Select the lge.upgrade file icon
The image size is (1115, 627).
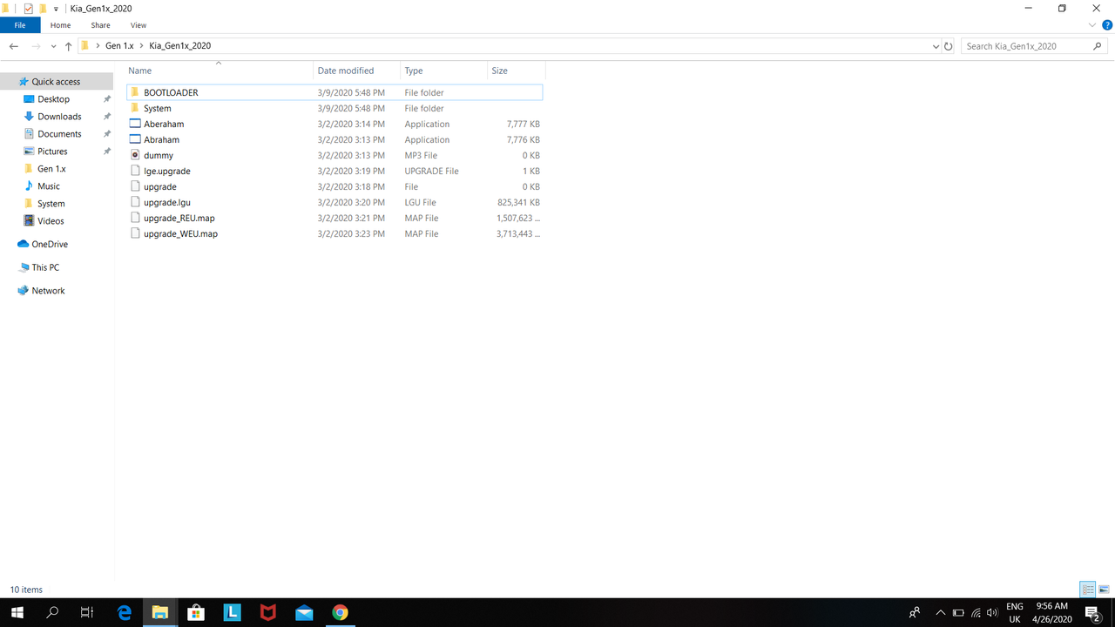[135, 171]
